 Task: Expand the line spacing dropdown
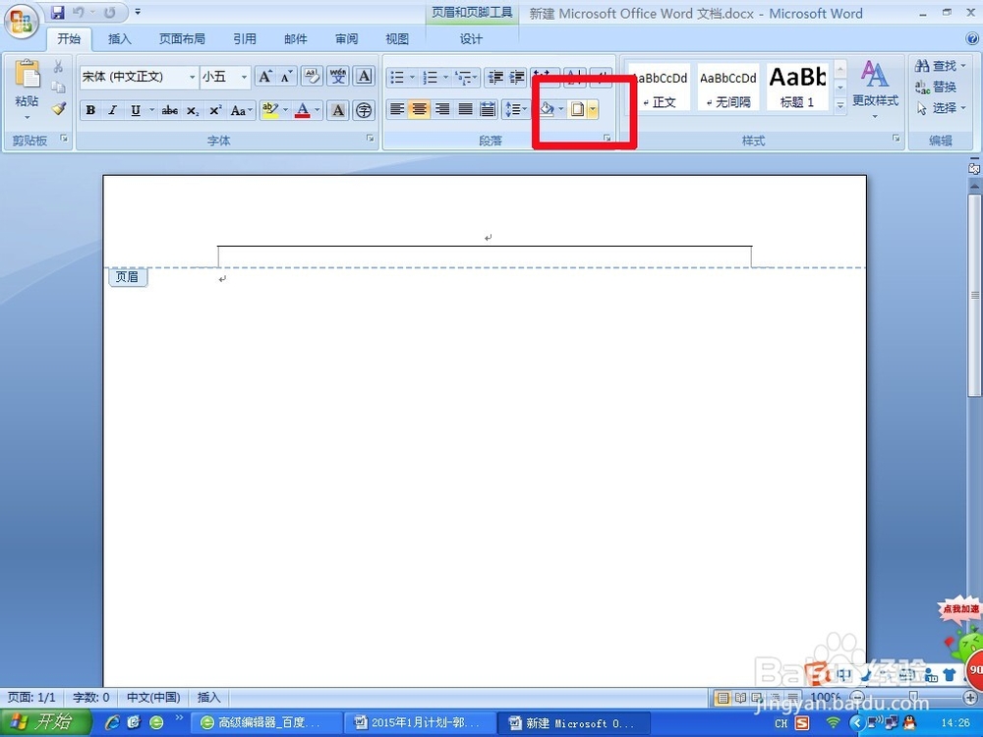pos(525,110)
